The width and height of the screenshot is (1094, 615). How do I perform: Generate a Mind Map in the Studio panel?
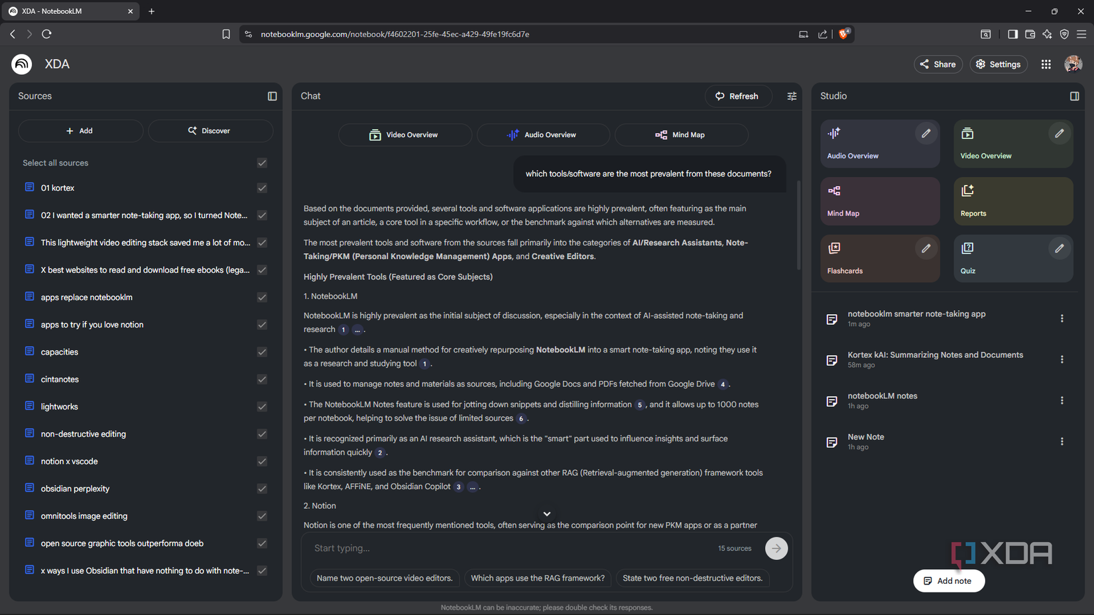tap(879, 201)
